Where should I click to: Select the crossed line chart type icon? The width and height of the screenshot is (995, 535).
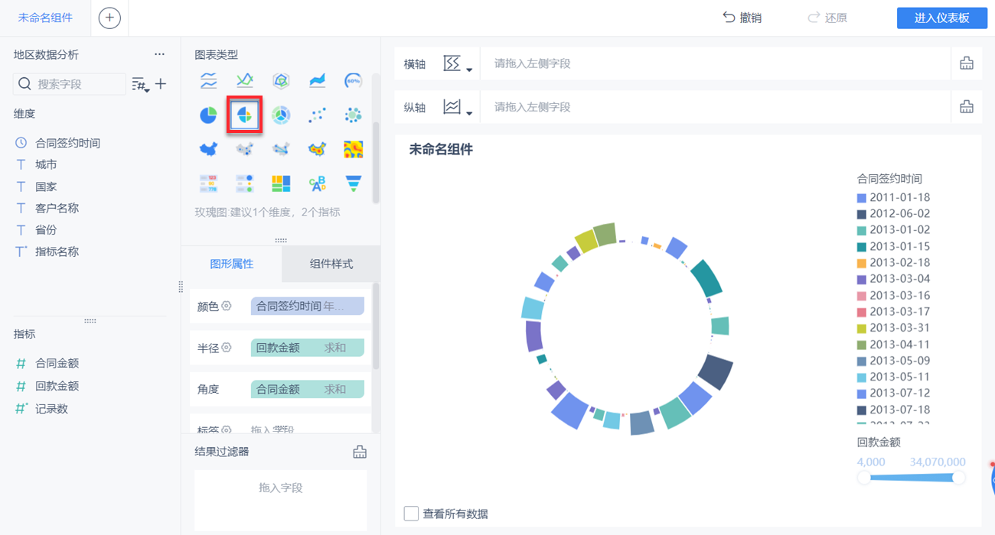point(245,80)
